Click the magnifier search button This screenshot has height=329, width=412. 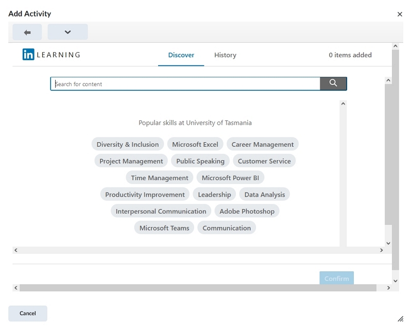pos(333,83)
